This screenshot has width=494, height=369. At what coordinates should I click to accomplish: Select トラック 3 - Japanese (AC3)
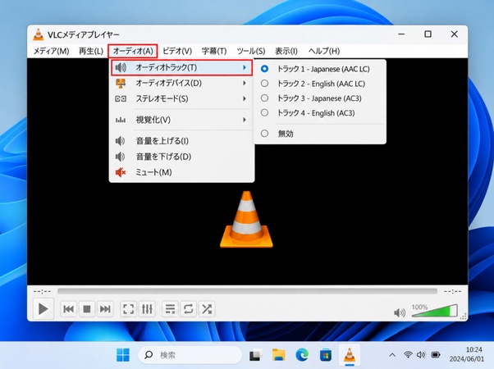coord(320,98)
